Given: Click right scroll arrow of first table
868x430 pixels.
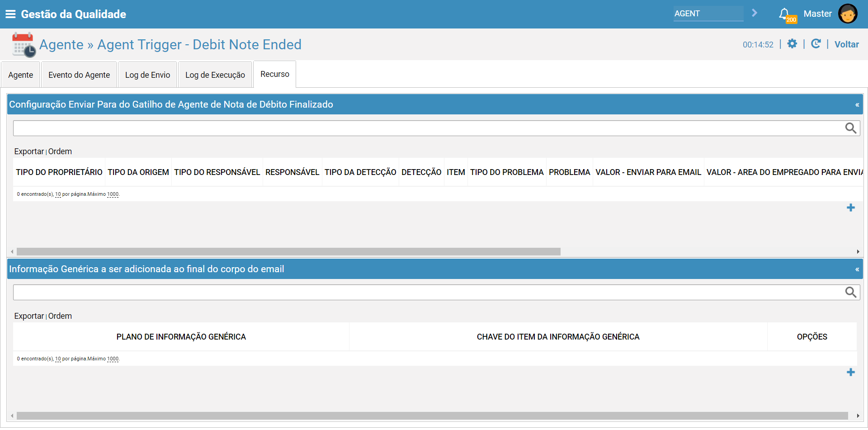Looking at the screenshot, I should 858,251.
